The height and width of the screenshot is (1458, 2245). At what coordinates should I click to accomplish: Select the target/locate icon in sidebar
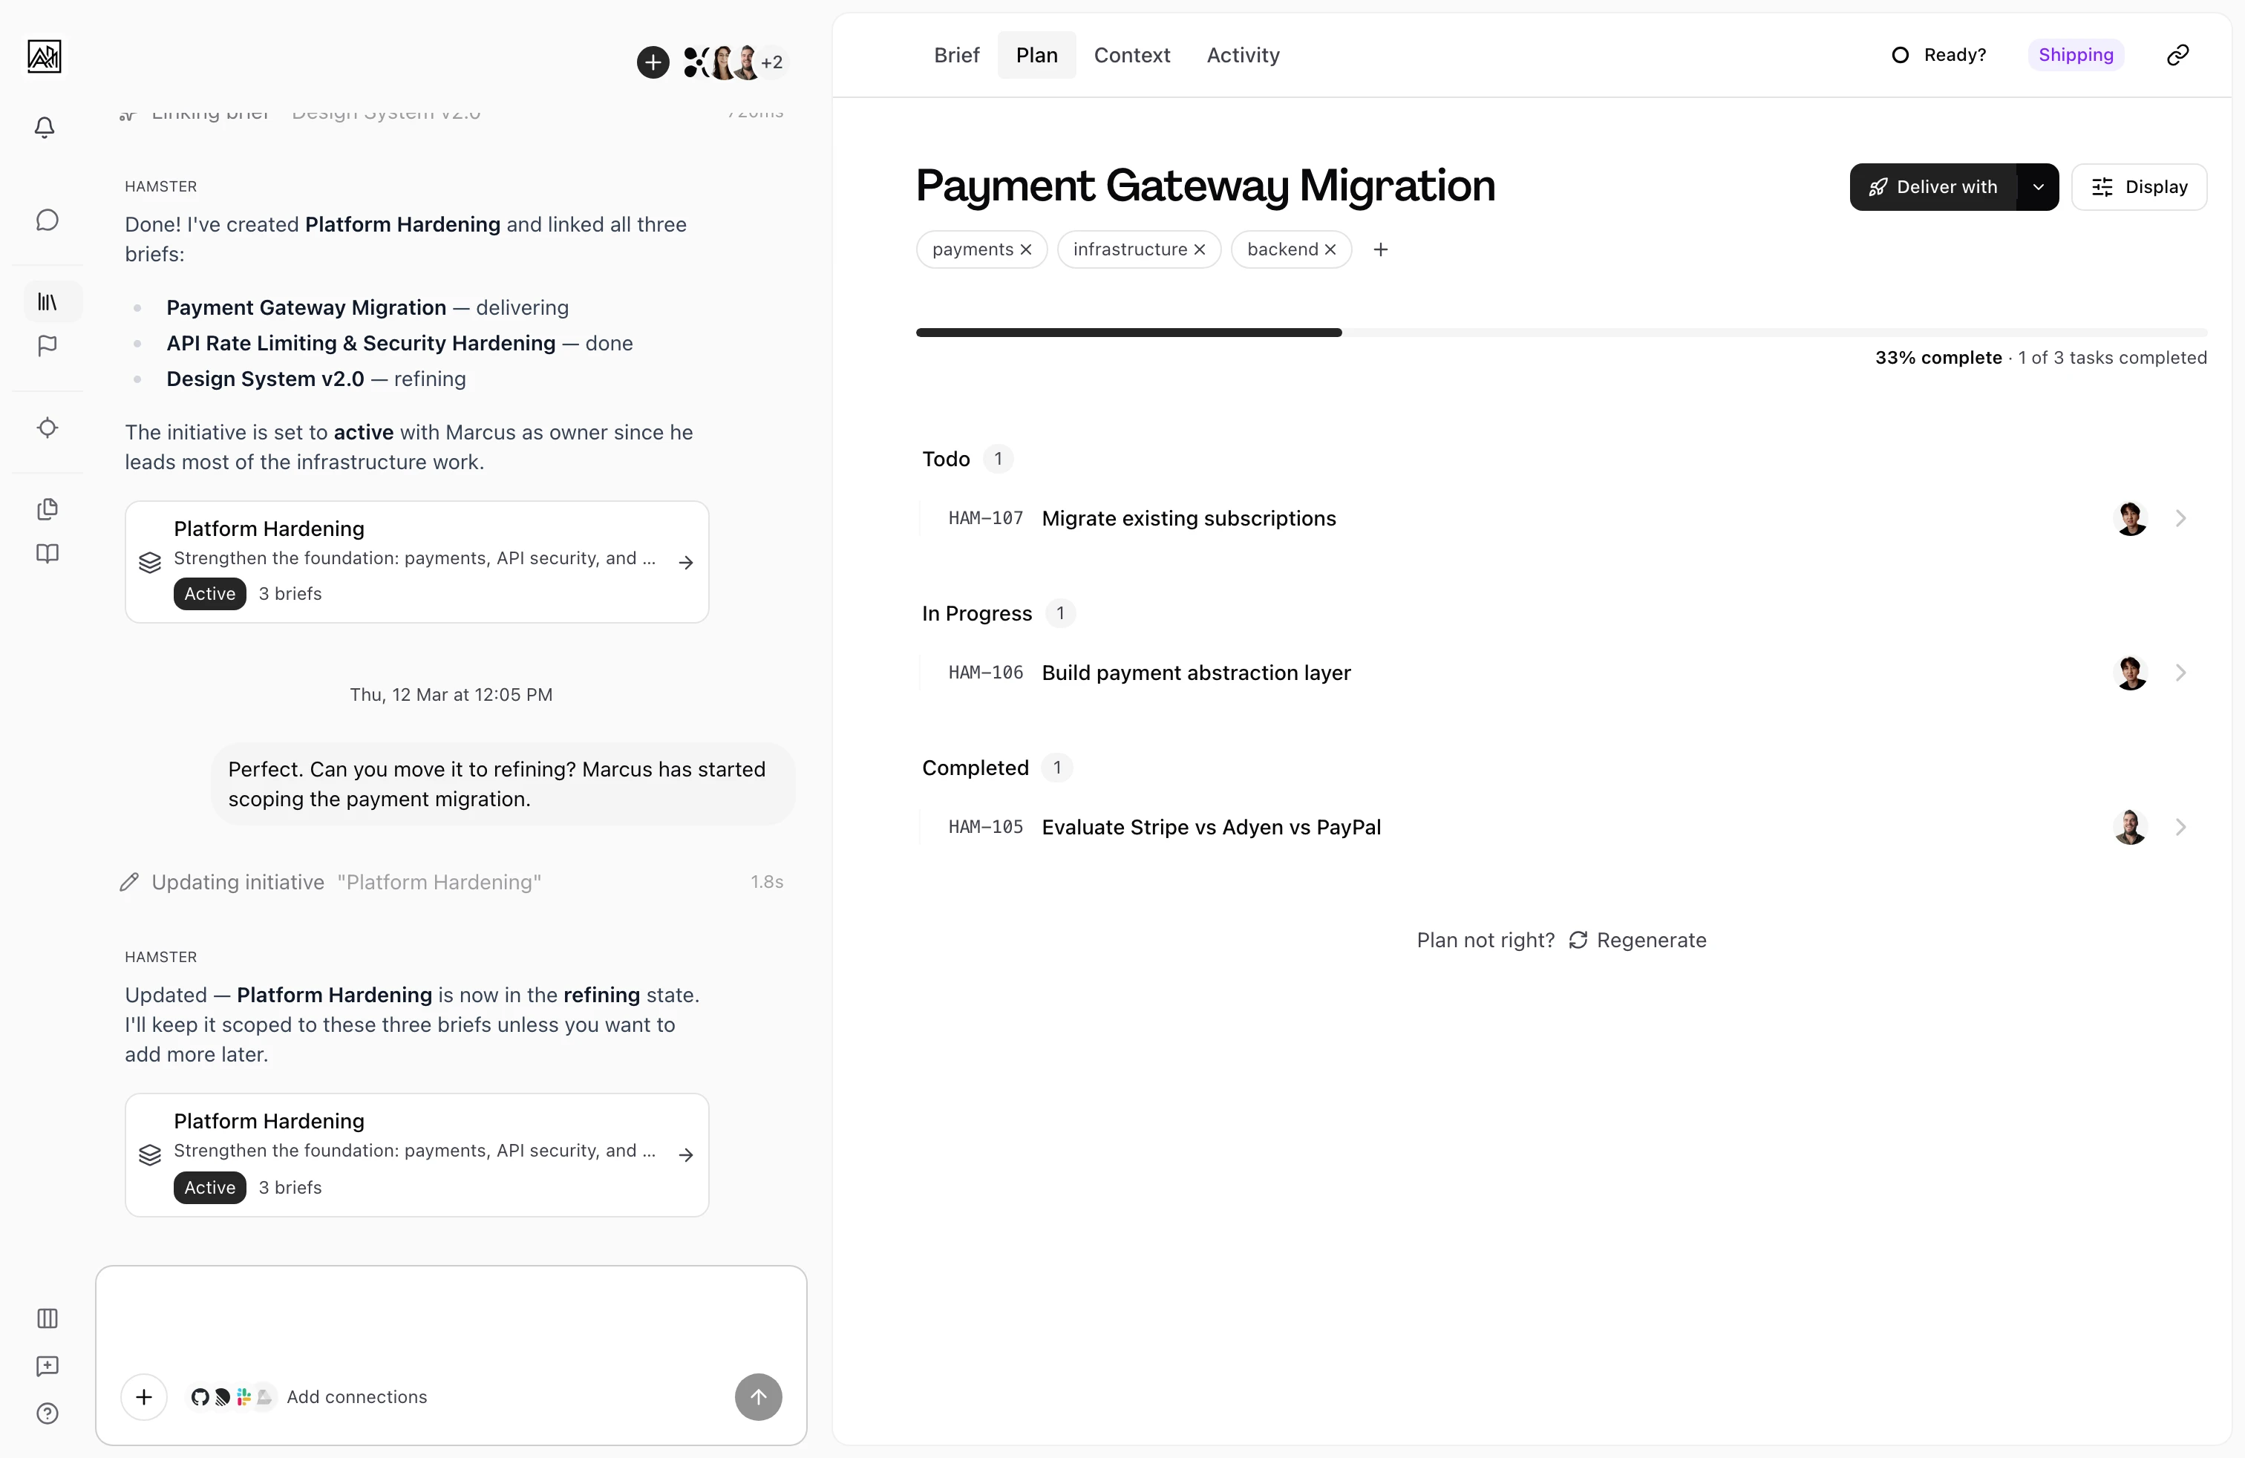coord(48,427)
